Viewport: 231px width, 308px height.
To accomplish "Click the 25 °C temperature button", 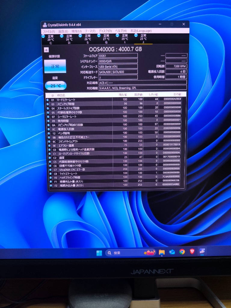I will (56, 86).
